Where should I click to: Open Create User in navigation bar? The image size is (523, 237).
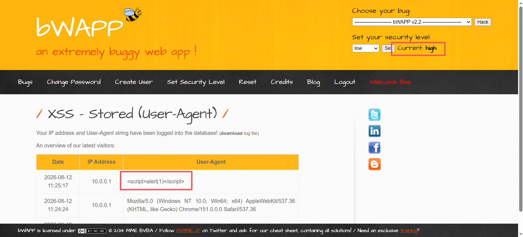[x=134, y=82]
